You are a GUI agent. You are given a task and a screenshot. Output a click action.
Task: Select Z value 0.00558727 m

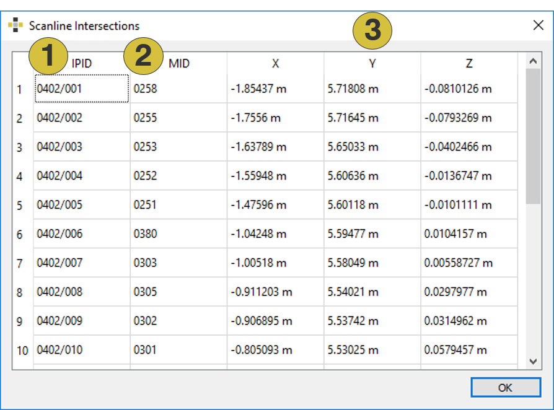pos(469,263)
